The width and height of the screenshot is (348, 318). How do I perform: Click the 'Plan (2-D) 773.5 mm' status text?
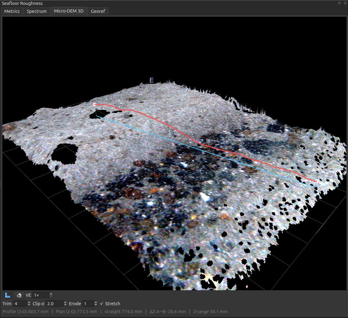click(x=77, y=312)
